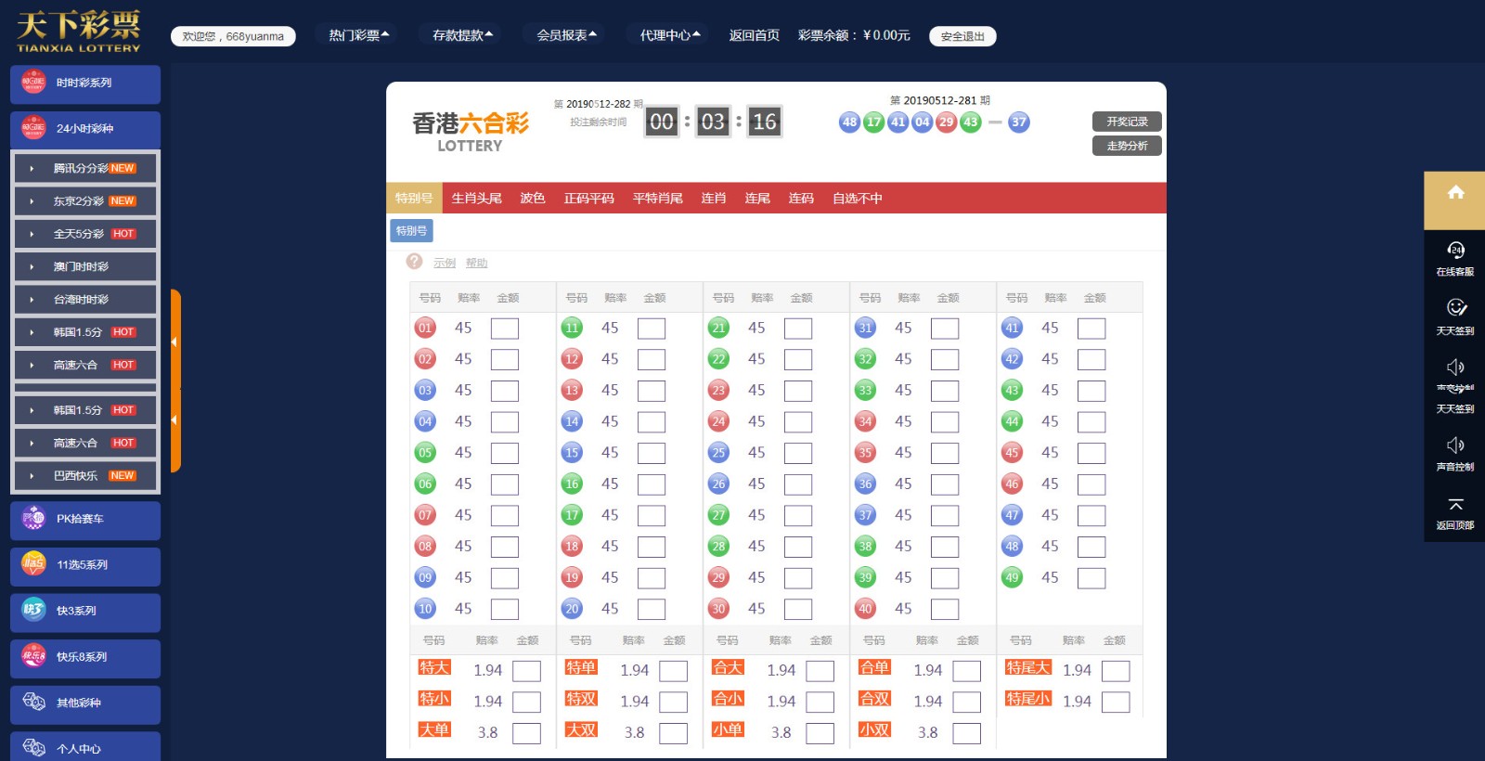Open the 快乐8系列 category
The height and width of the screenshot is (761, 1485).
[85, 657]
